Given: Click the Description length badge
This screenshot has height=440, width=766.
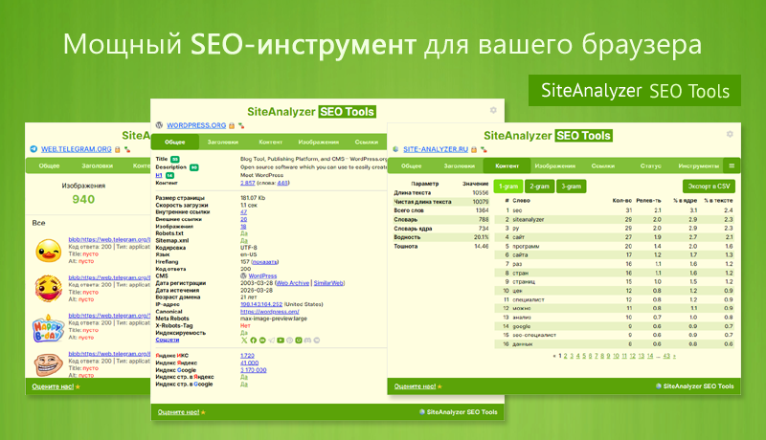Looking at the screenshot, I should [x=194, y=167].
